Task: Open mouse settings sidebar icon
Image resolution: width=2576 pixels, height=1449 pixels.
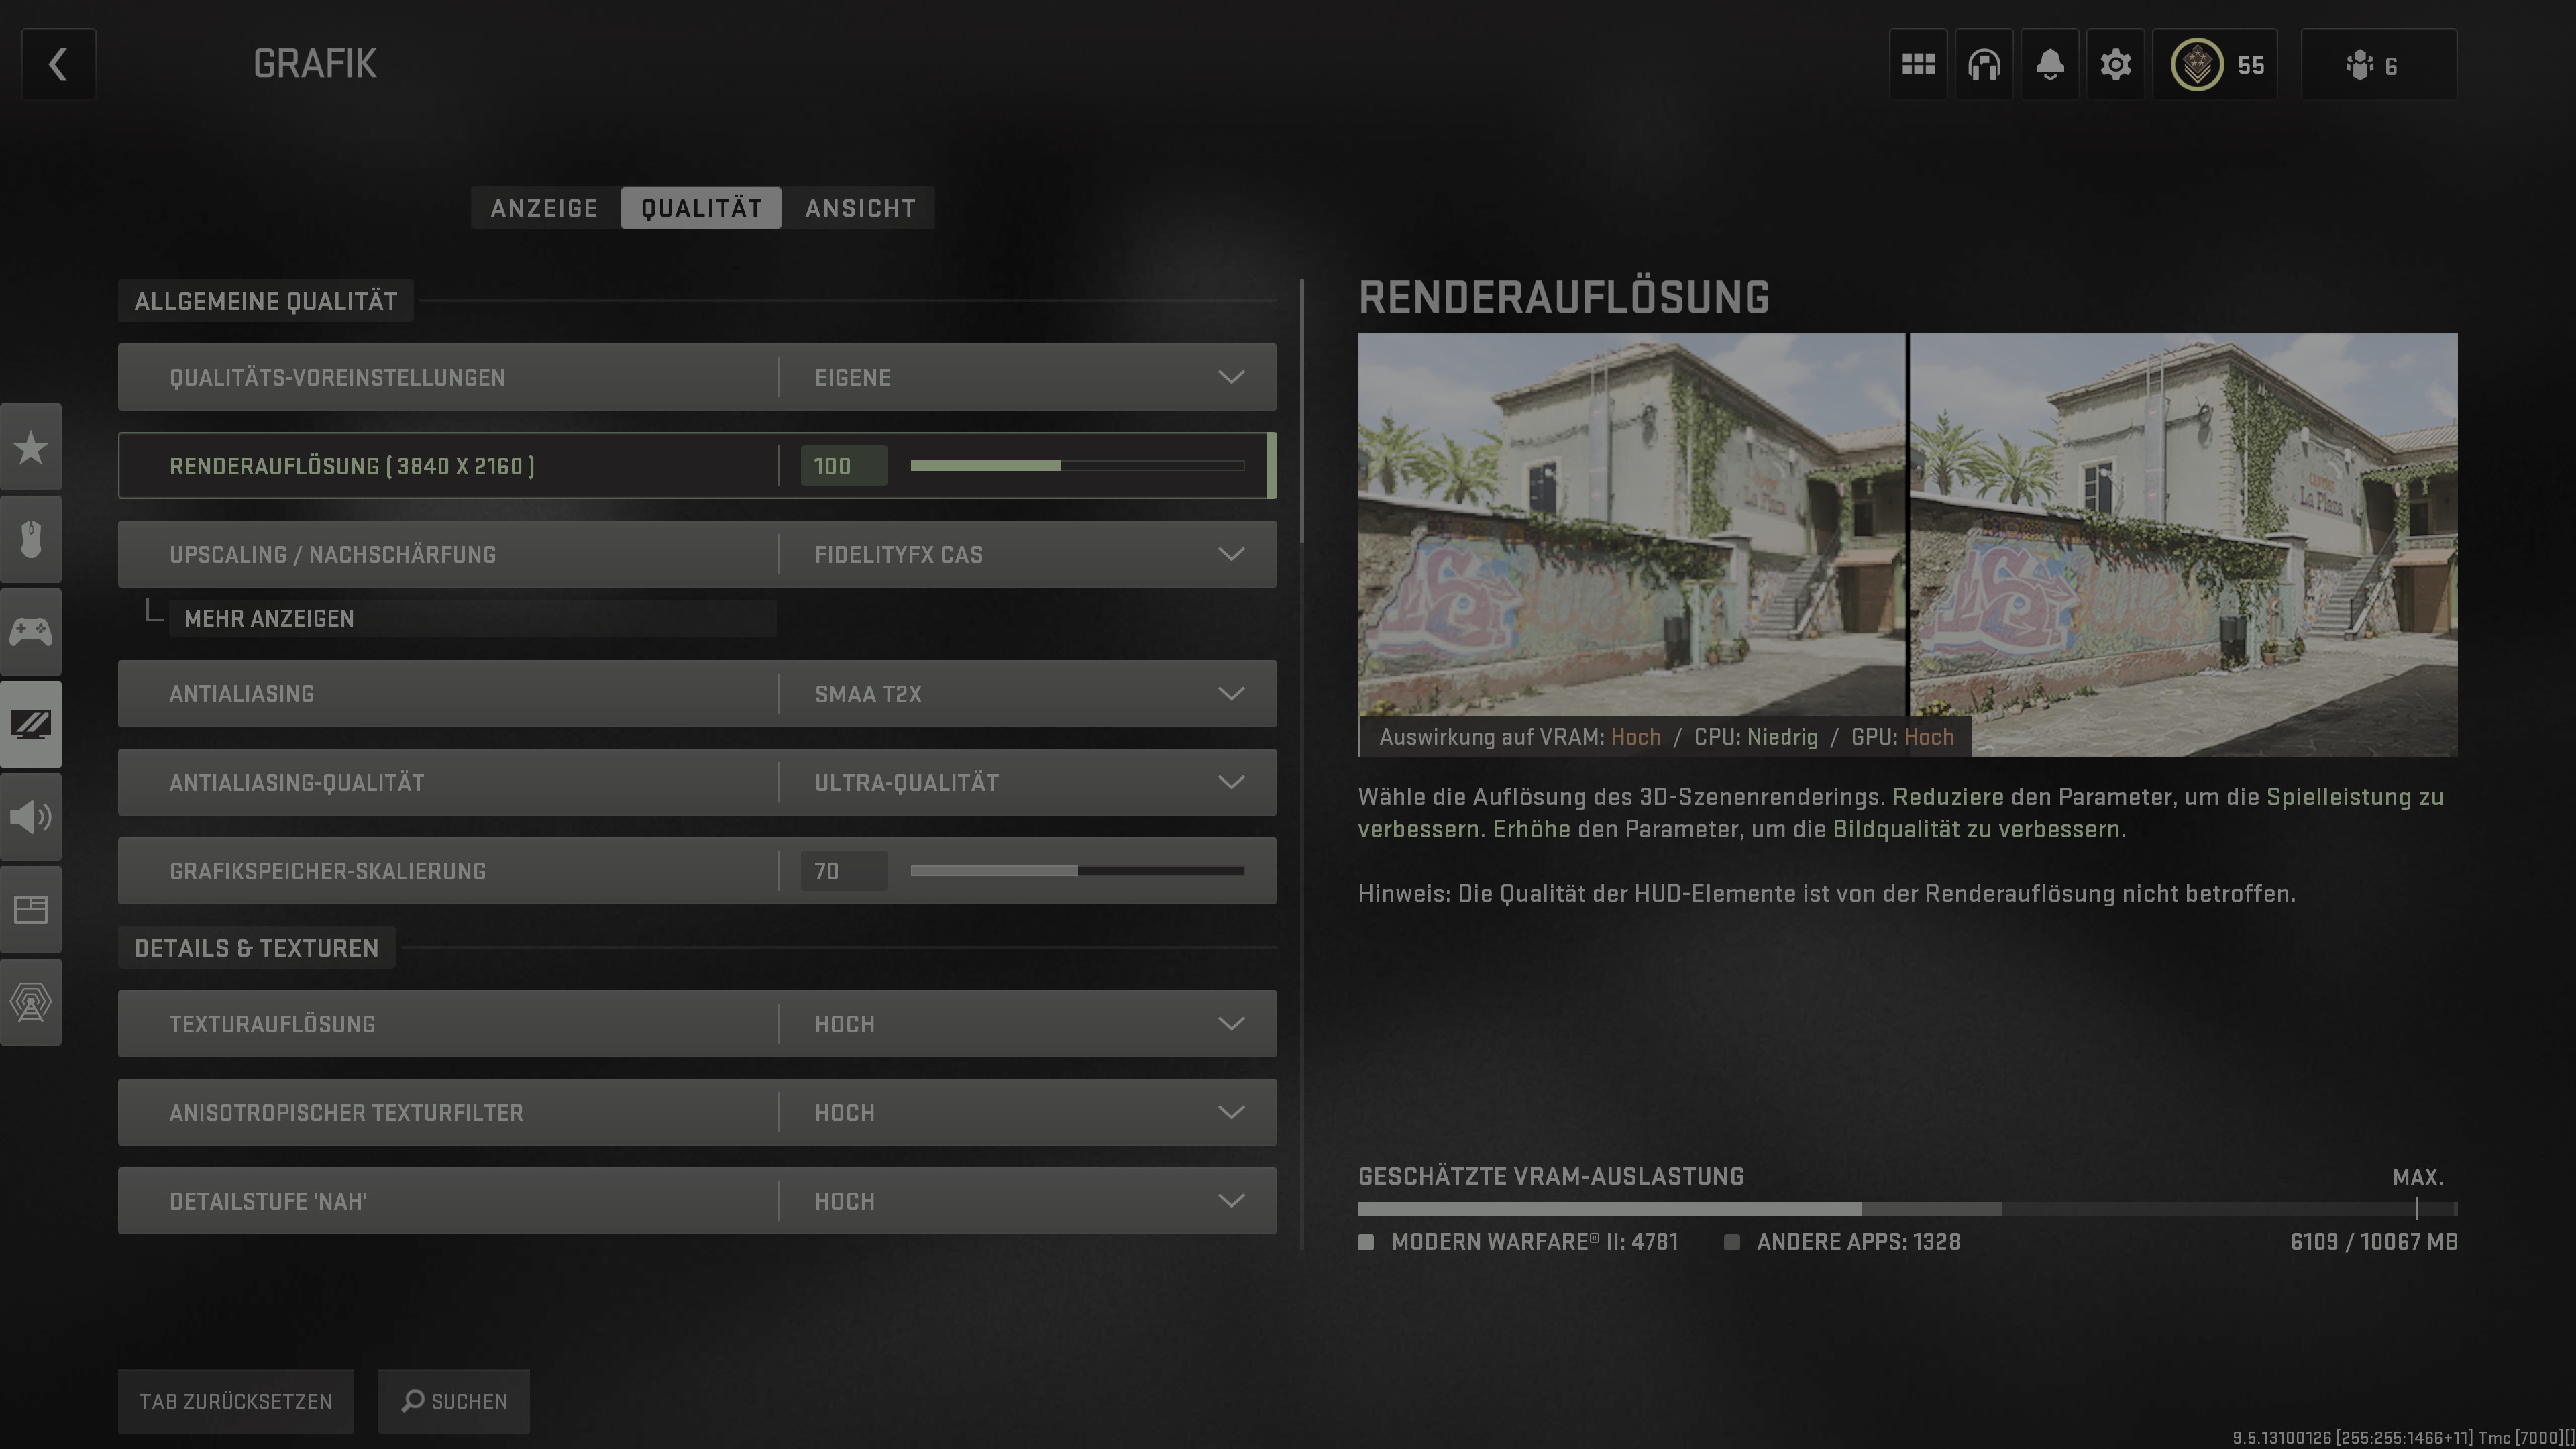Action: (x=31, y=539)
